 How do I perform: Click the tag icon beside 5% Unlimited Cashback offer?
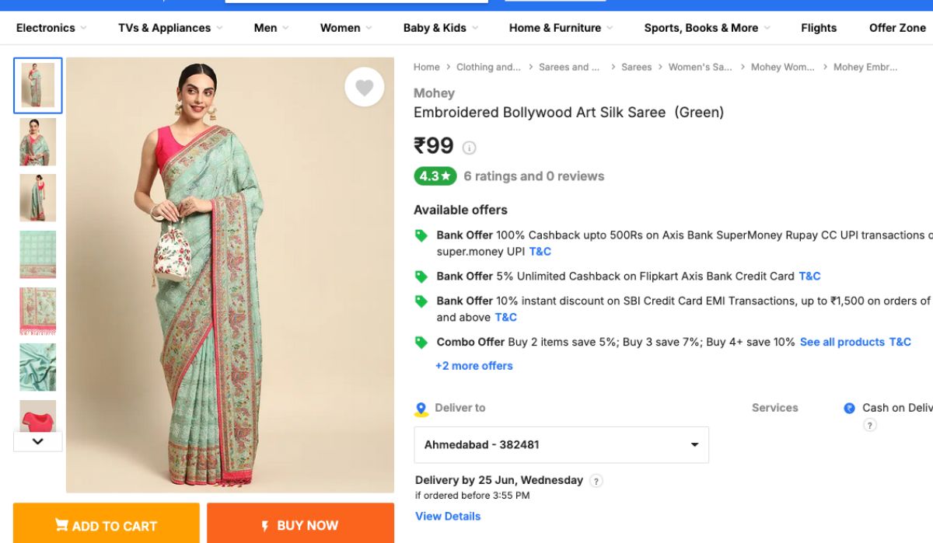click(x=421, y=277)
